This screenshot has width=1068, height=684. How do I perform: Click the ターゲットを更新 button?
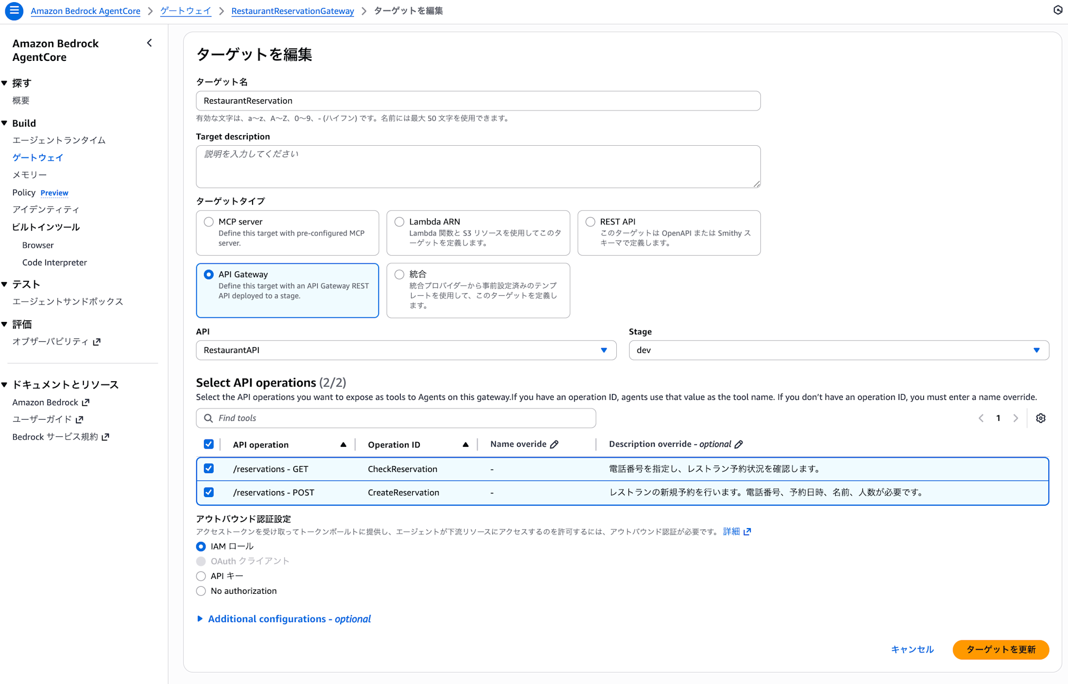[x=1001, y=650]
